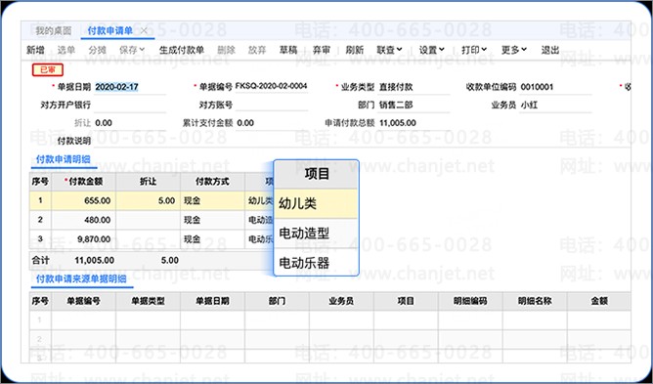The width and height of the screenshot is (653, 384).
Task: Open the 联查 dropdown menu
Action: (389, 50)
